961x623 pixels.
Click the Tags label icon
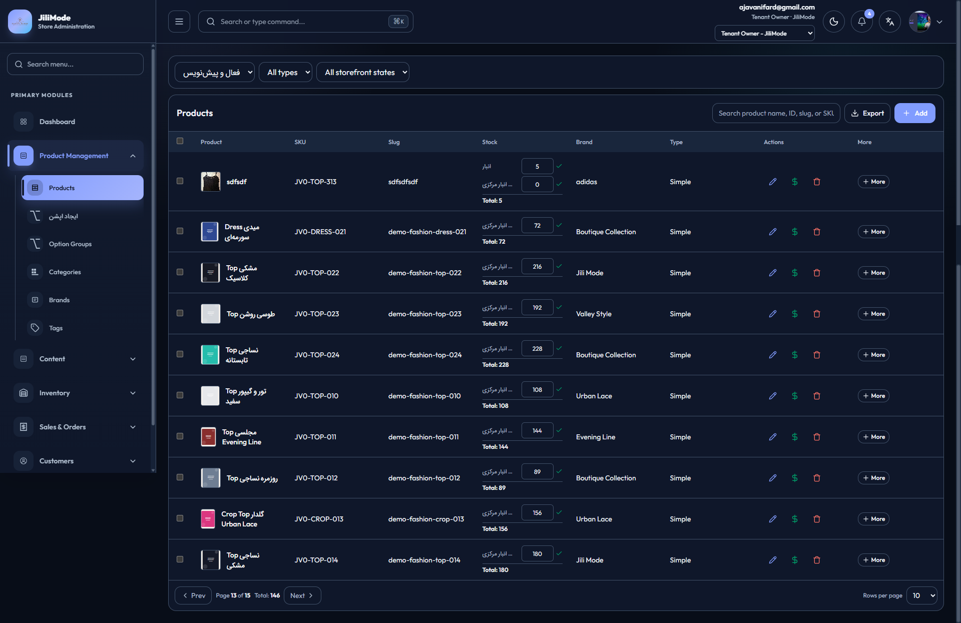click(x=35, y=328)
